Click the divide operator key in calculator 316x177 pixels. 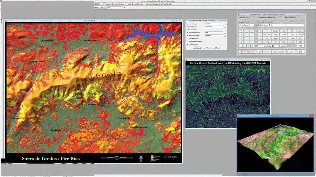tap(260, 31)
